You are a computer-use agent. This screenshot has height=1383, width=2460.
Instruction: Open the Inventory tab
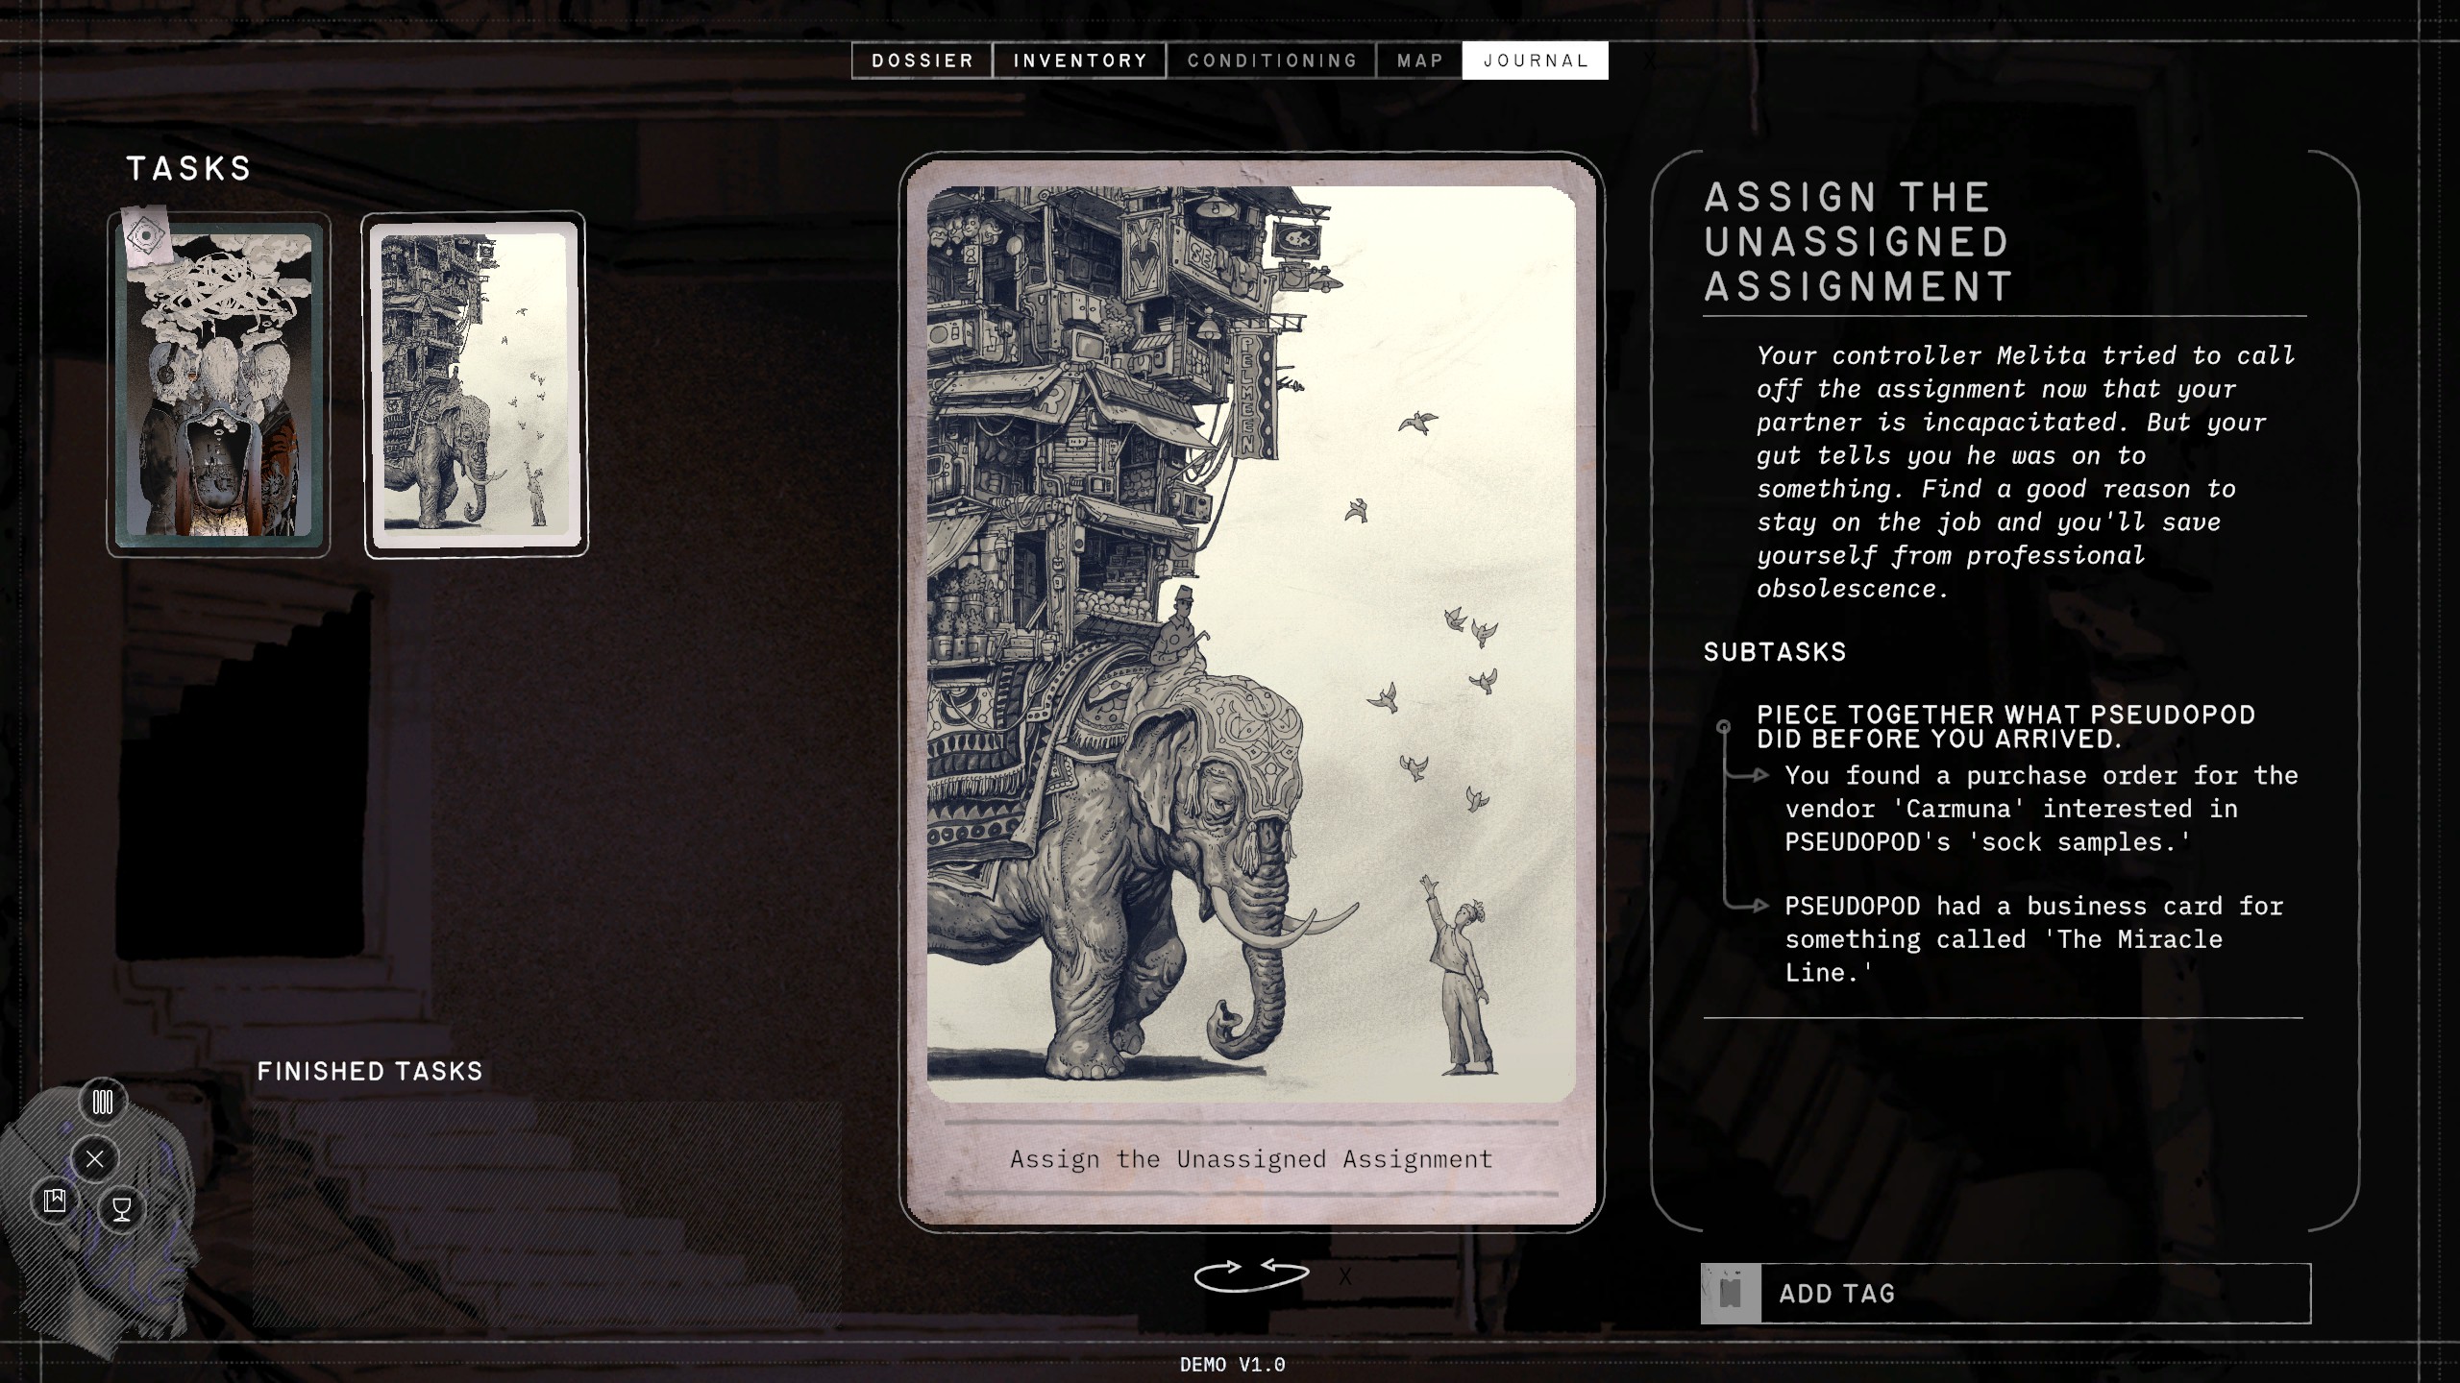pos(1080,61)
